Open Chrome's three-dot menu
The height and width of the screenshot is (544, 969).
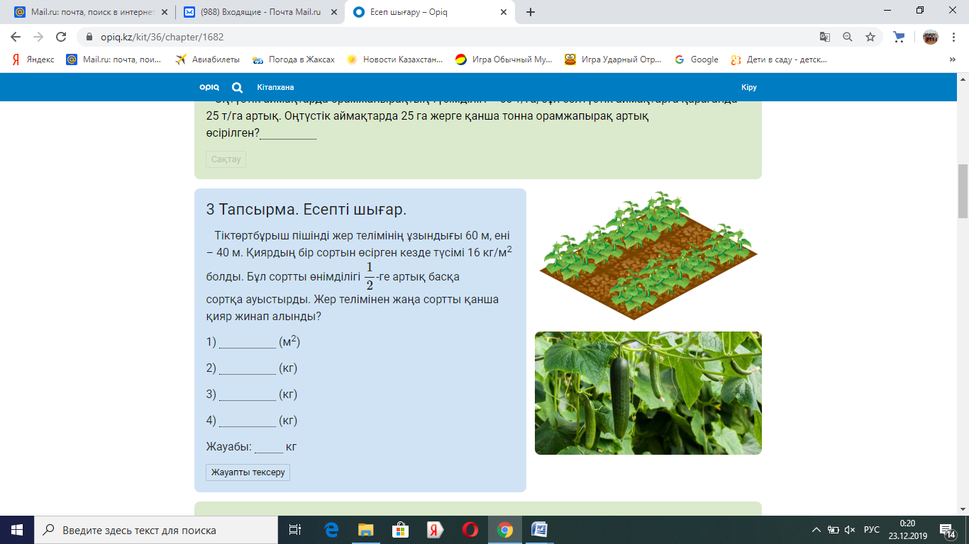point(953,37)
